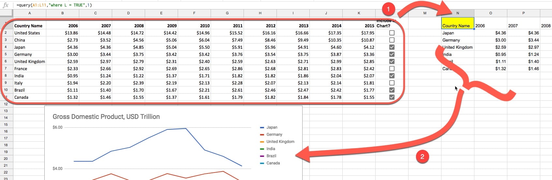Select column K header
This screenshot has width=552, height=180.
tap(359, 13)
